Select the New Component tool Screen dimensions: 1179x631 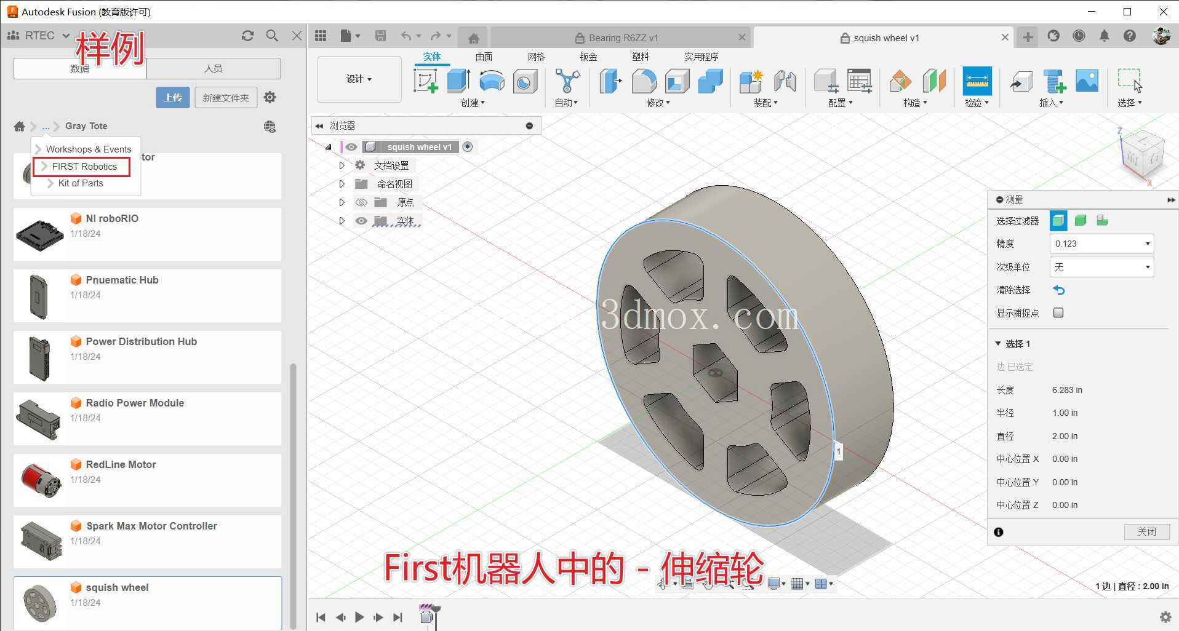(x=751, y=81)
